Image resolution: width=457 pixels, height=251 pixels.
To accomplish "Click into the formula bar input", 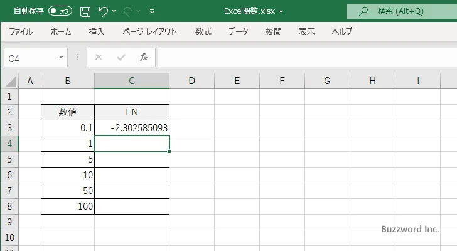I will [x=307, y=58].
